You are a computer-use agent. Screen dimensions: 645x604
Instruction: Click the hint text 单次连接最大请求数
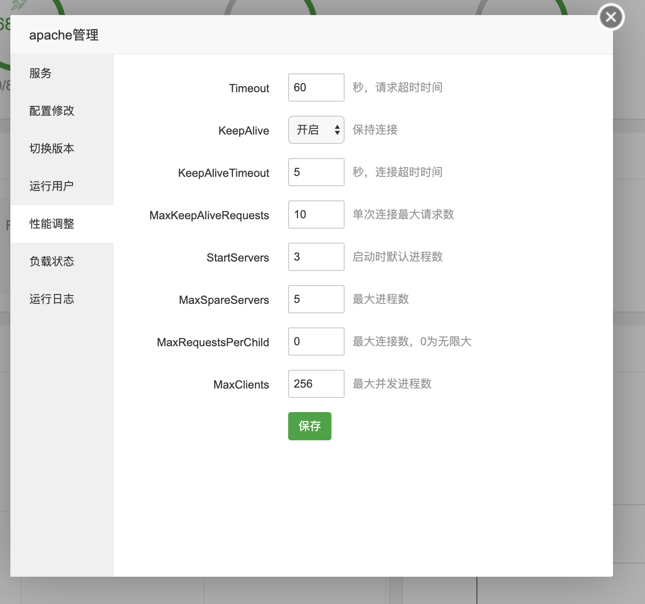(403, 215)
